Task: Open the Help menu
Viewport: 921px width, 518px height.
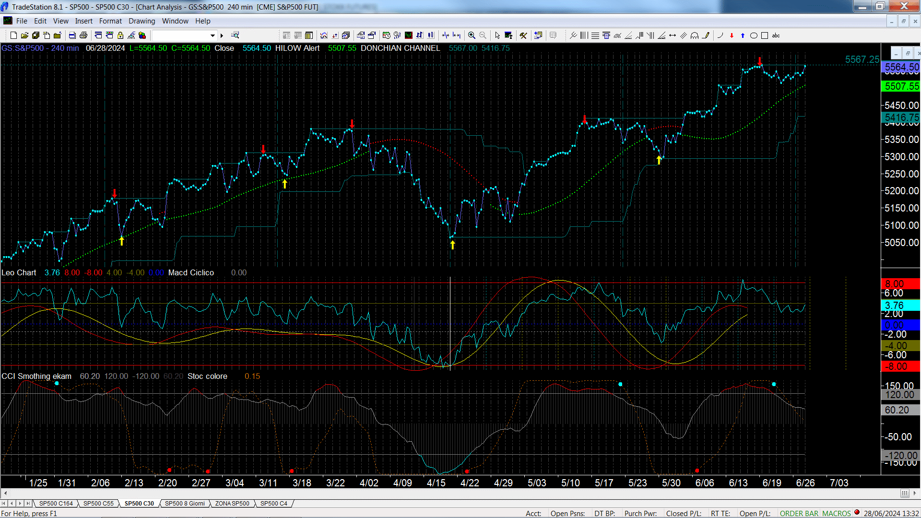Action: coord(202,21)
